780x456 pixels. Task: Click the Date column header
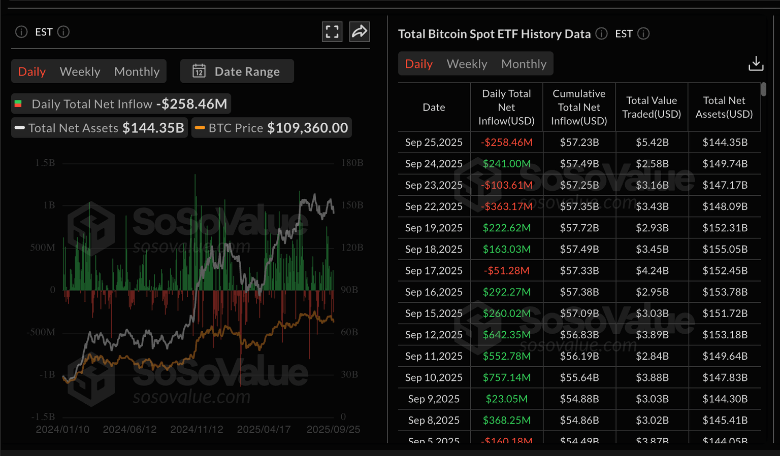coord(434,108)
